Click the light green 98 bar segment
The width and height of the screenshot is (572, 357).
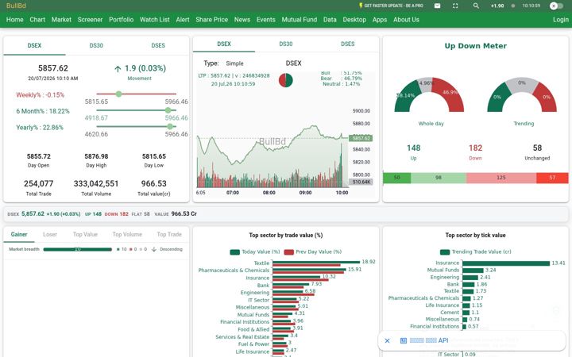pos(439,178)
